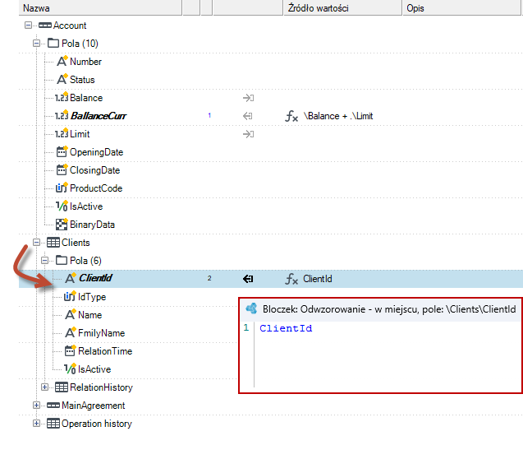Collapse the Pola (10) folder
This screenshot has height=459, width=523.
pos(36,44)
